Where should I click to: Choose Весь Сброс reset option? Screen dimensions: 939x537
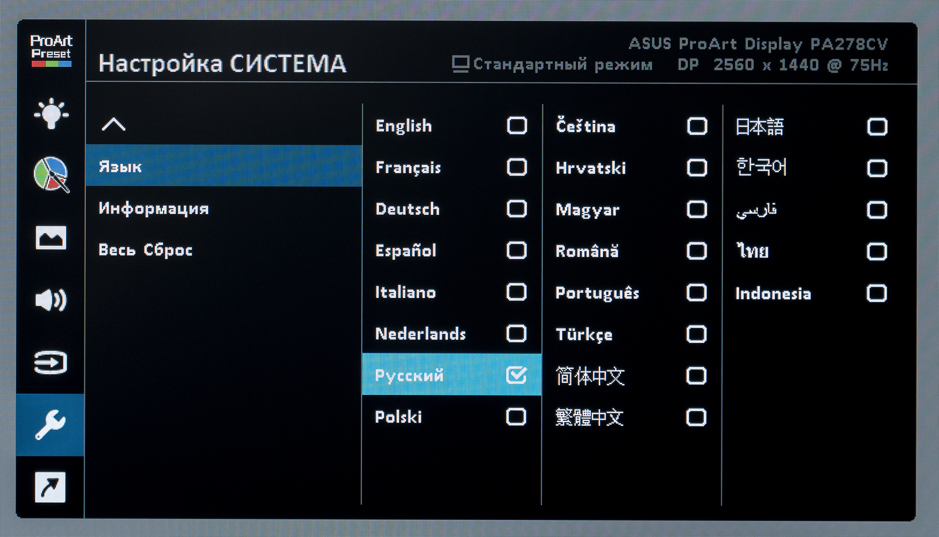(146, 250)
